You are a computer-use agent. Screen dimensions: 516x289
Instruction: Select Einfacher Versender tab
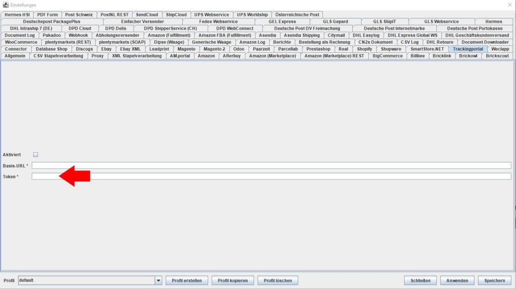pos(143,22)
